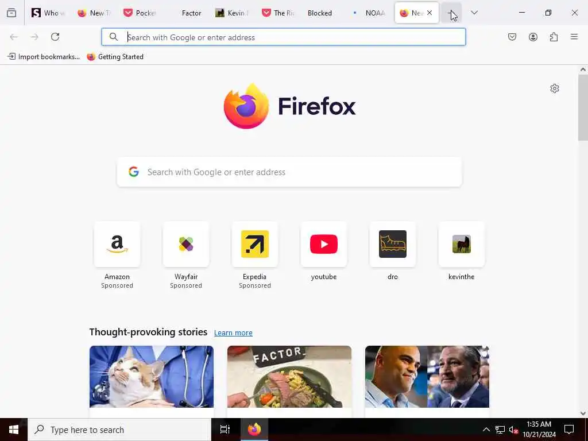Image resolution: width=588 pixels, height=441 pixels.
Task: Switch to the 'Factor' tab
Action: coord(185,13)
